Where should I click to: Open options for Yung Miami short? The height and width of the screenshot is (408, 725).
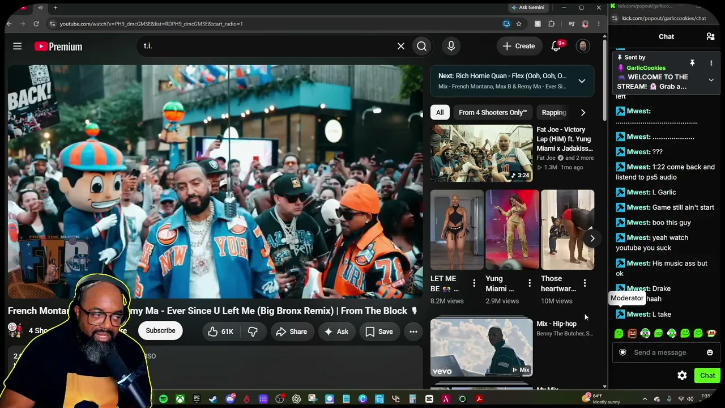(x=530, y=283)
